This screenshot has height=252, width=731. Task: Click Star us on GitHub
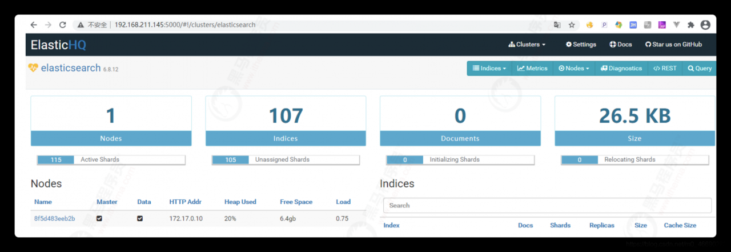click(x=673, y=45)
